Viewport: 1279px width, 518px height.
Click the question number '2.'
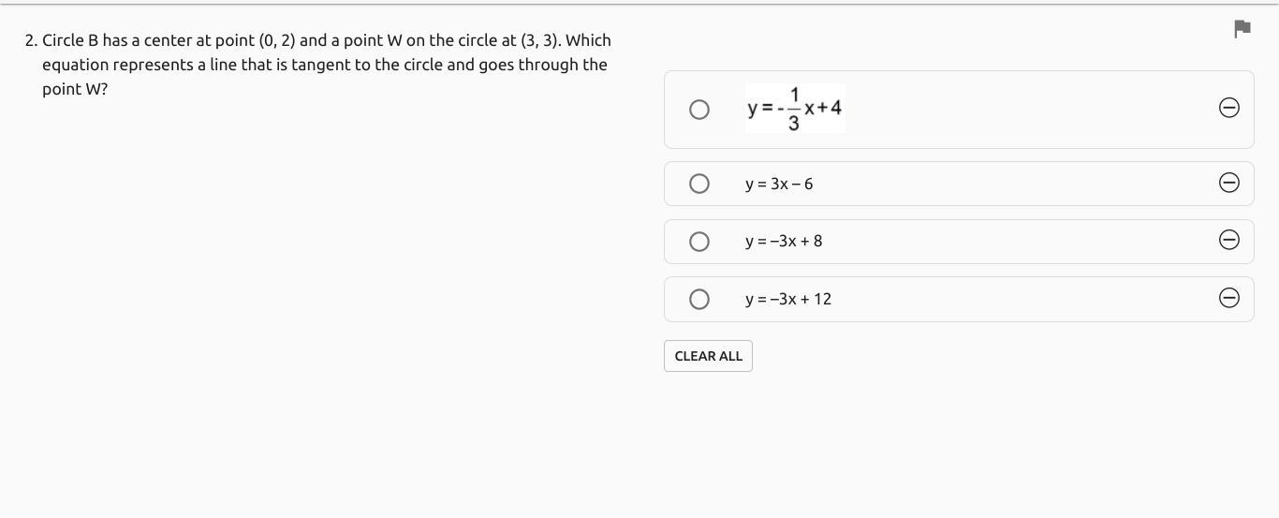pyautogui.click(x=32, y=40)
